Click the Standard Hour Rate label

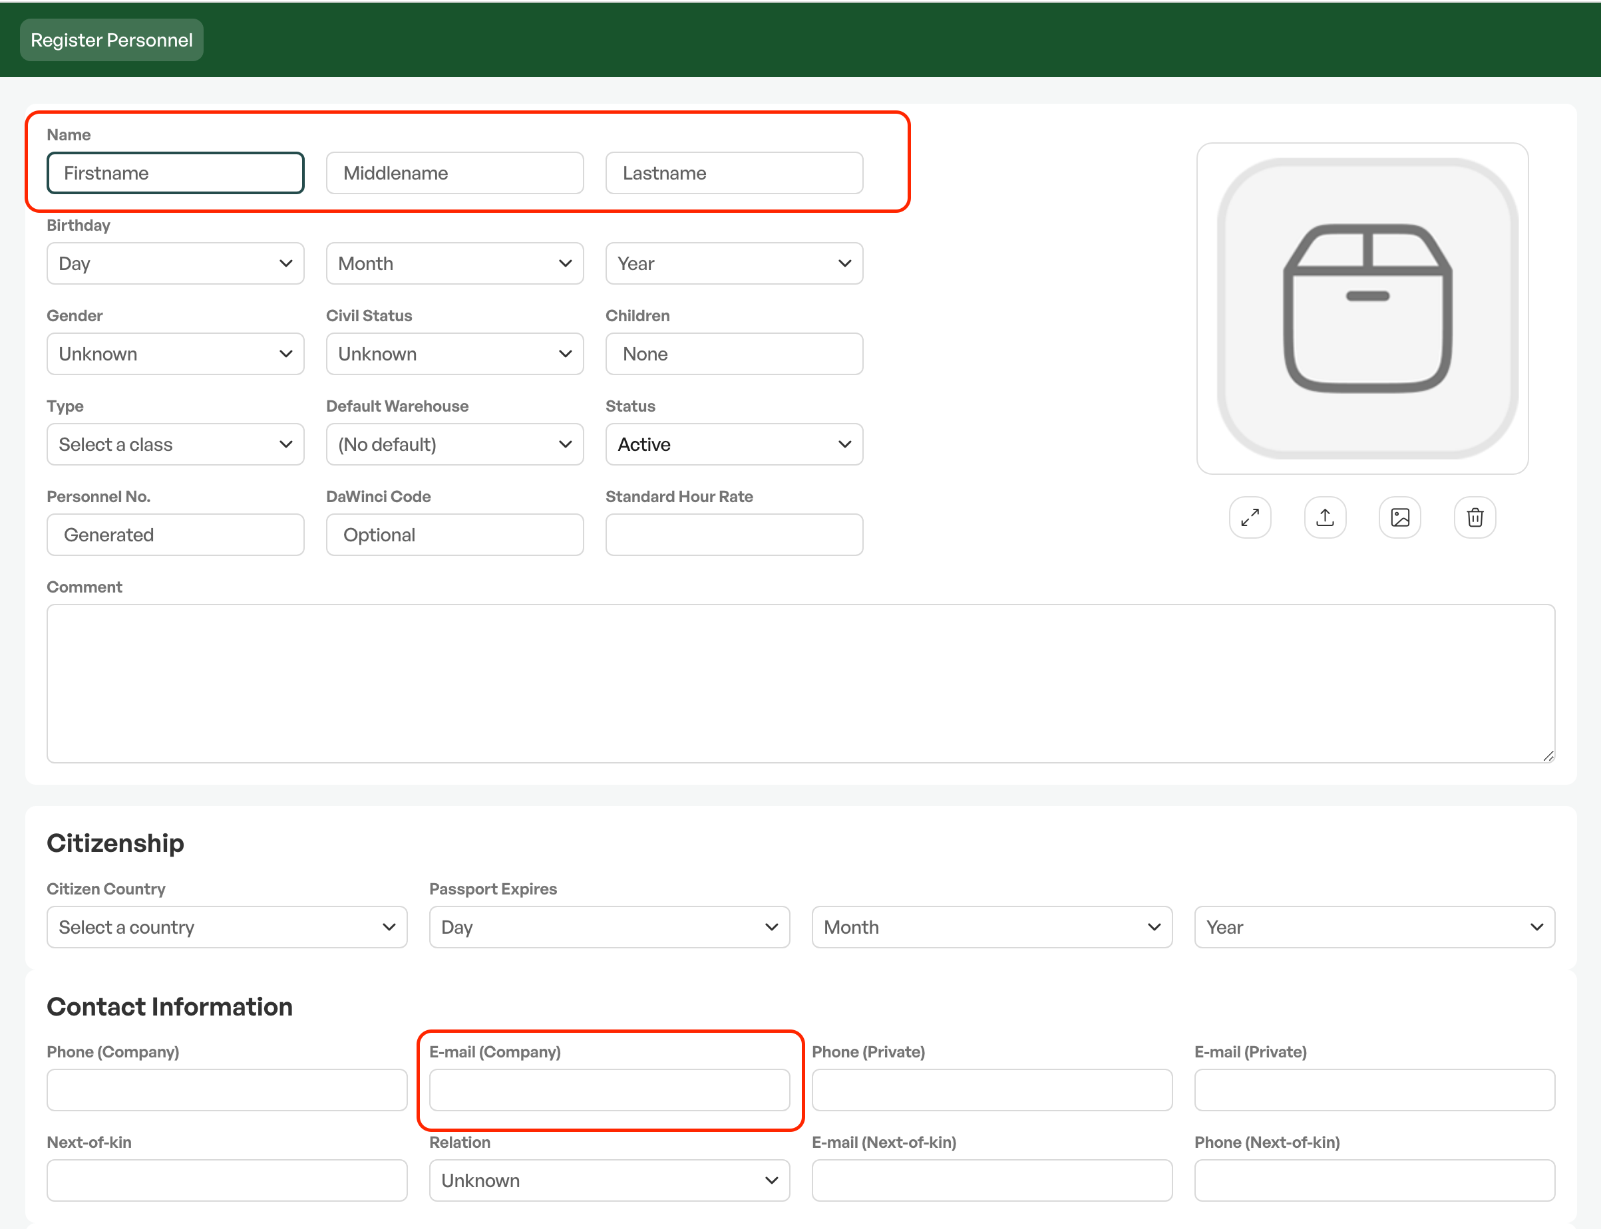679,497
